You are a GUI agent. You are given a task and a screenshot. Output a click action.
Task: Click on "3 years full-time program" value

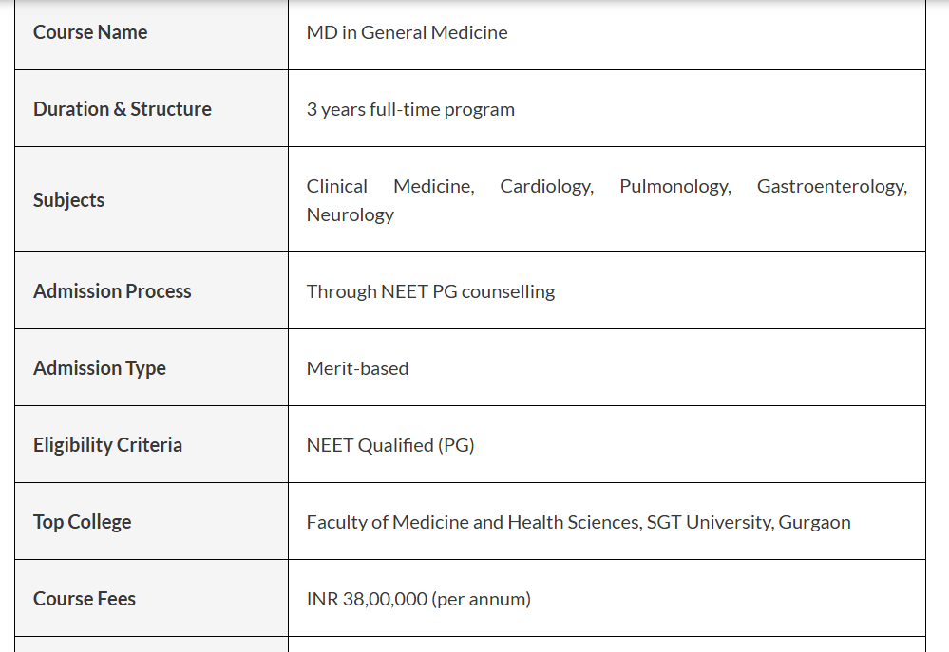[410, 109]
